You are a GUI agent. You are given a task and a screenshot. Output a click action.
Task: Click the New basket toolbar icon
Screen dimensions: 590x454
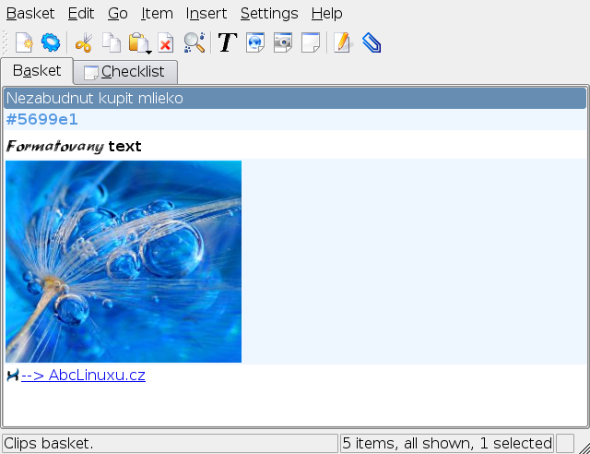24,42
